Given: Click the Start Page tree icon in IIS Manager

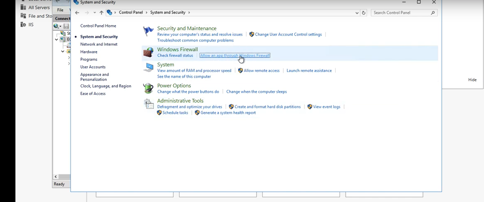Looking at the screenshot, I should tap(63, 33).
